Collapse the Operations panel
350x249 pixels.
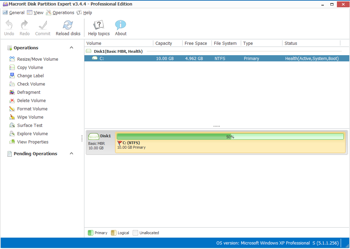71,47
